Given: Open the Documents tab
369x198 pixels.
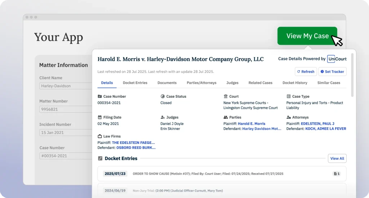Looking at the screenshot, I should tap(167, 83).
